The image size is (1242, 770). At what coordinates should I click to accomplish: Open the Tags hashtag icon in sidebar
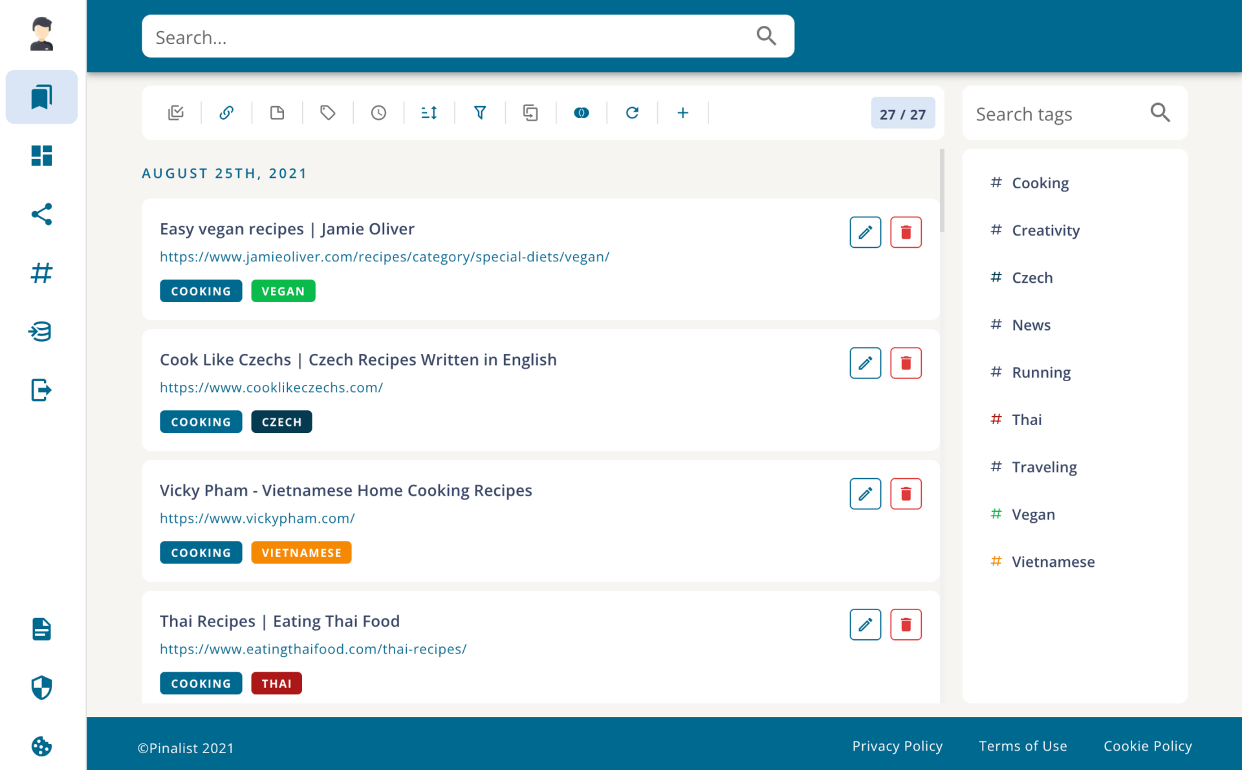click(x=41, y=272)
